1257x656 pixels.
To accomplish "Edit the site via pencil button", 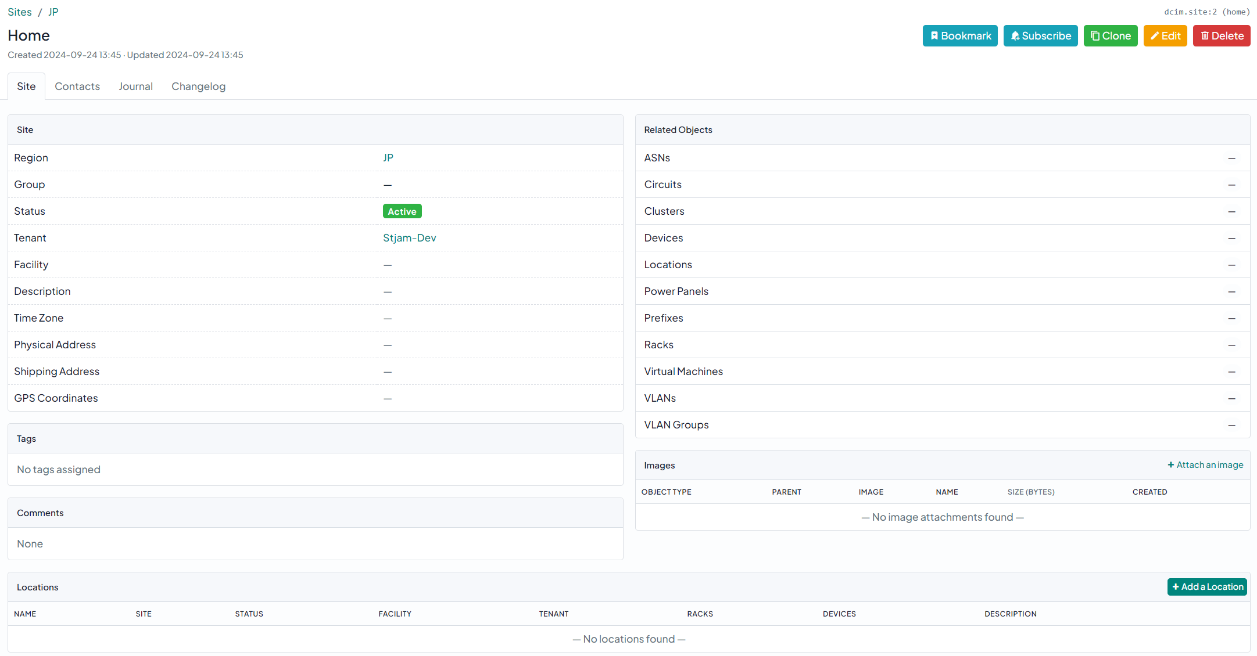I will (1165, 36).
